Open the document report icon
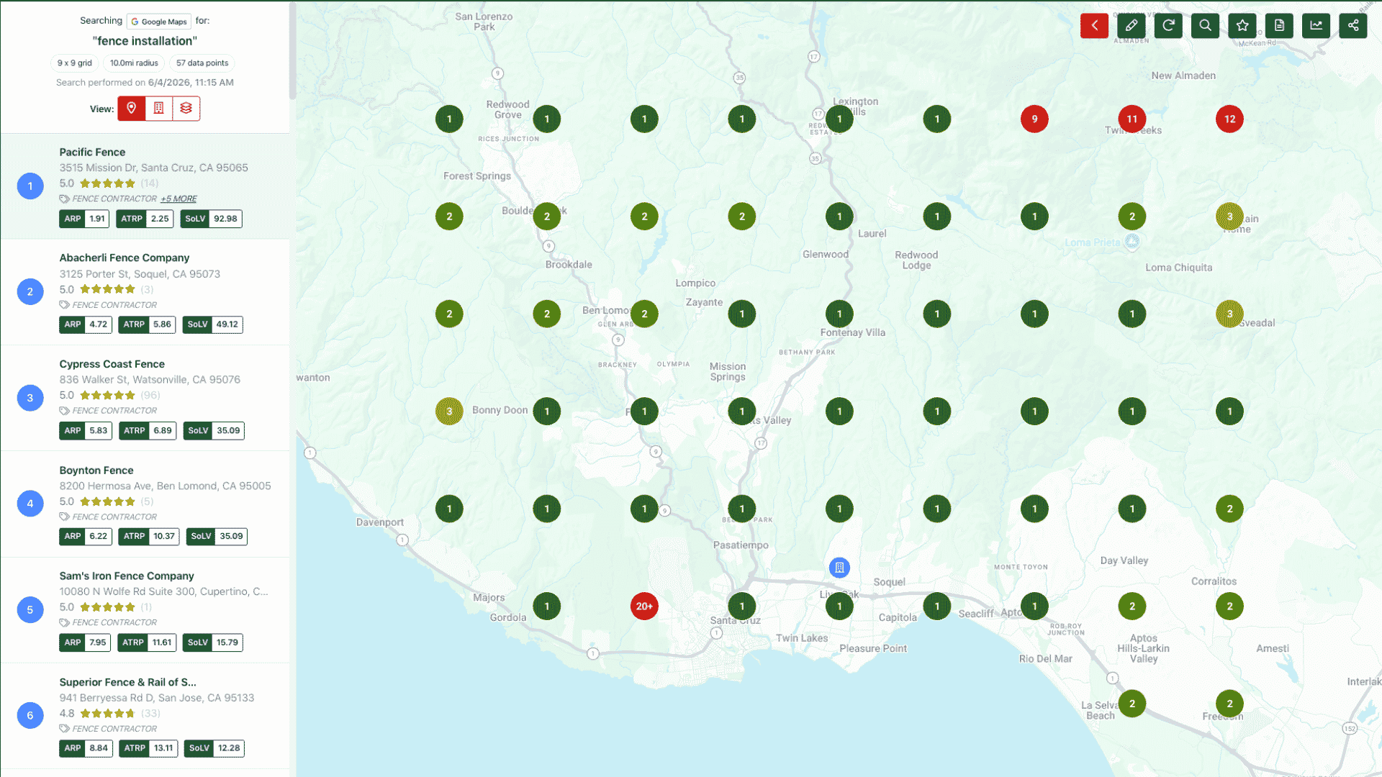Screen dimensions: 1382x777 coord(1279,26)
